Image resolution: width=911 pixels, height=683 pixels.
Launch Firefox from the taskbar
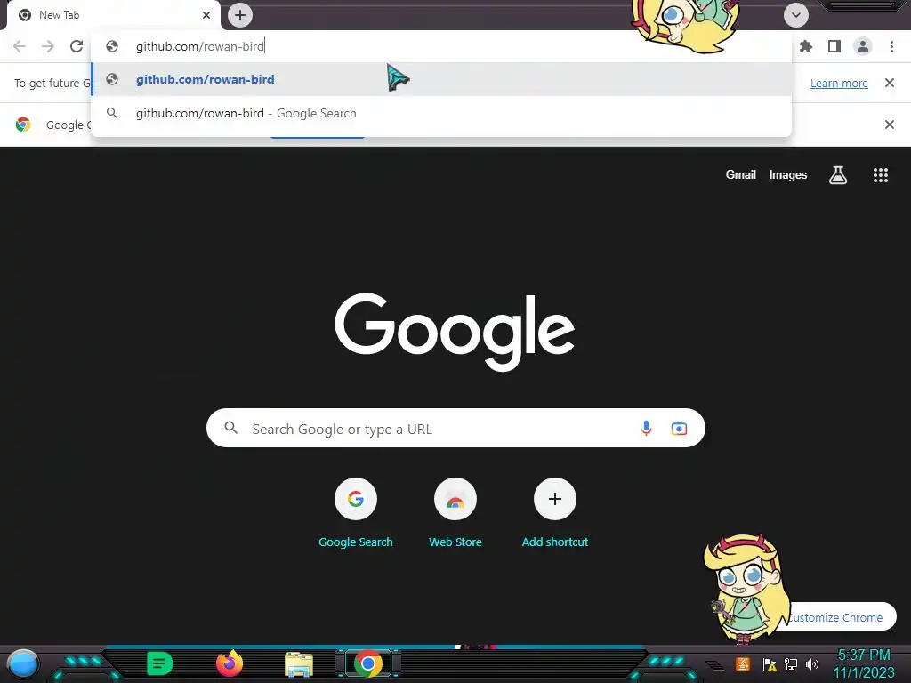click(230, 663)
